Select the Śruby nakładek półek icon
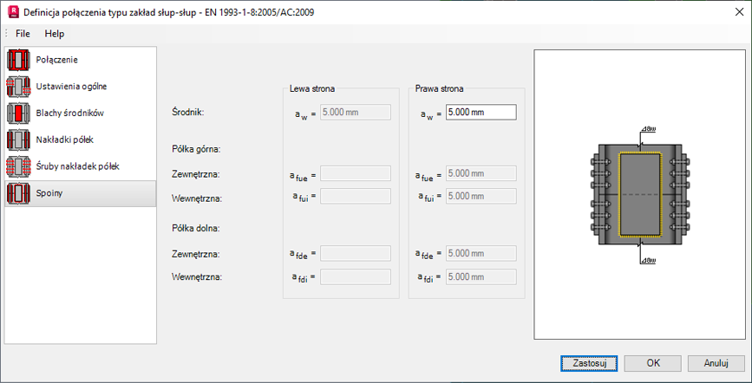Image resolution: width=752 pixels, height=383 pixels. [19, 166]
